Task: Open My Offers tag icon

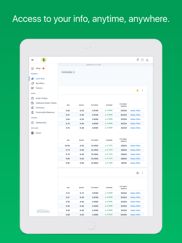Action: click(32, 83)
